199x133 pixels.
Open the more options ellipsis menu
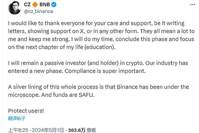pos(191,5)
